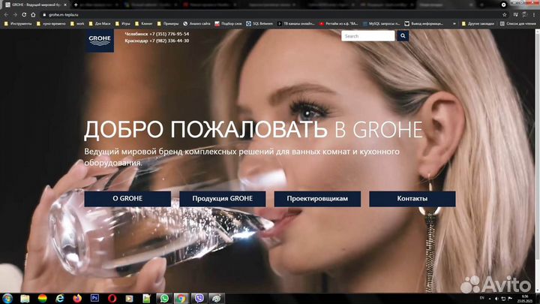Viewport: 540px width, 304px height.
Task: Open File Explorer from taskbar
Action: (25, 299)
